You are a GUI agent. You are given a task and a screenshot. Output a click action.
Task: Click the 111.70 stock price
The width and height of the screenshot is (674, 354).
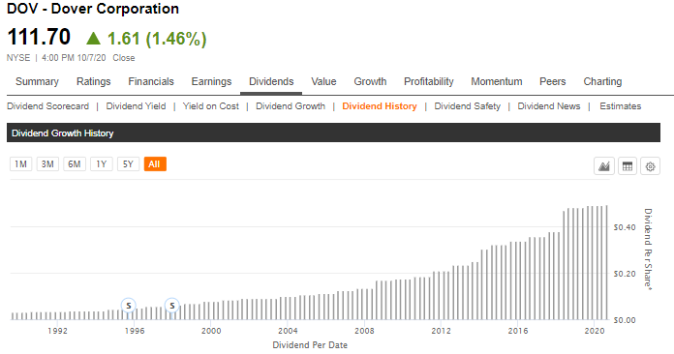39,37
